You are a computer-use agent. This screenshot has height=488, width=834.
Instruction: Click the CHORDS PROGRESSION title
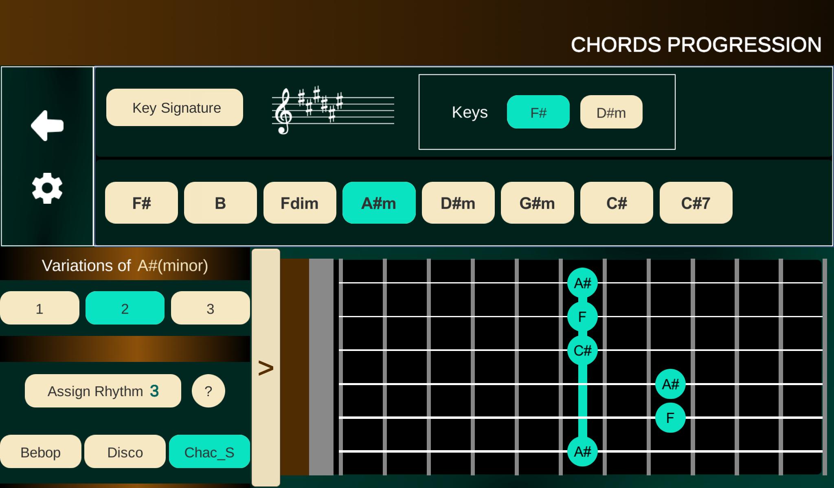click(x=696, y=45)
